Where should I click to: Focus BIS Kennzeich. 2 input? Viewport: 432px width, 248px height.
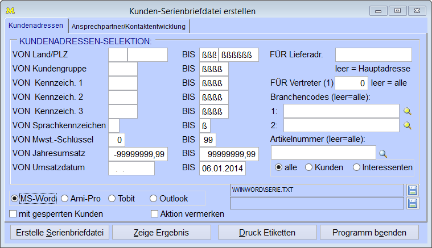(214, 97)
